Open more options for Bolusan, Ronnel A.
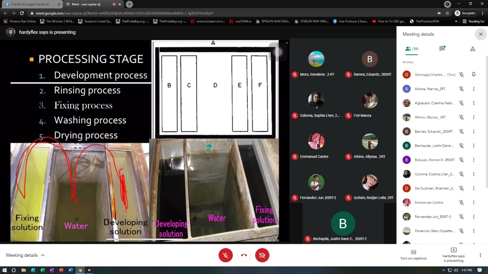The width and height of the screenshot is (488, 274). point(474,160)
